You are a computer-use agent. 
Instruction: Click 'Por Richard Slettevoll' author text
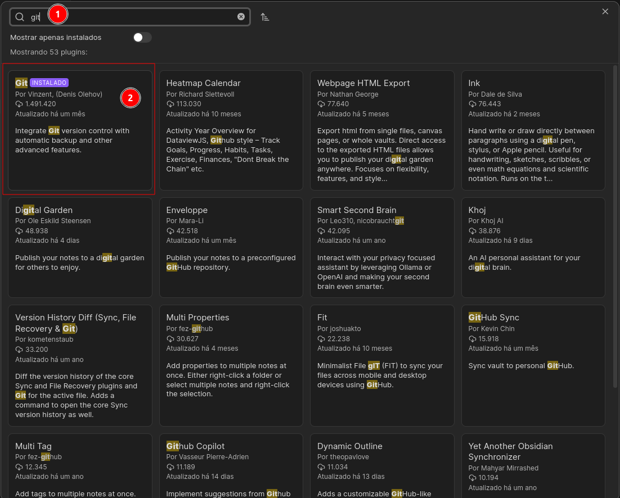200,94
